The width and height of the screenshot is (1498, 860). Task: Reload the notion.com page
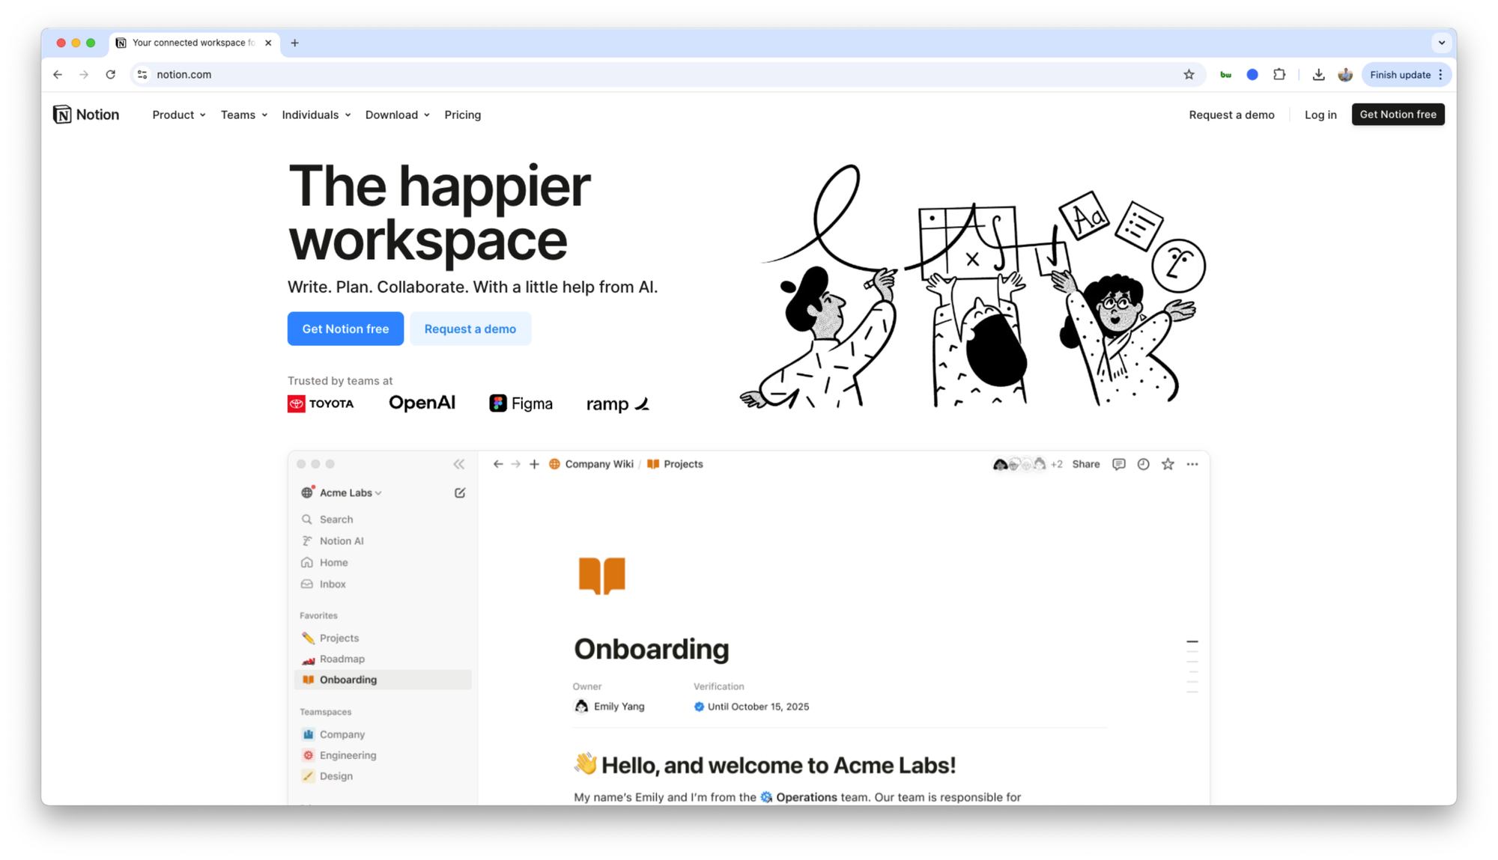pyautogui.click(x=111, y=75)
